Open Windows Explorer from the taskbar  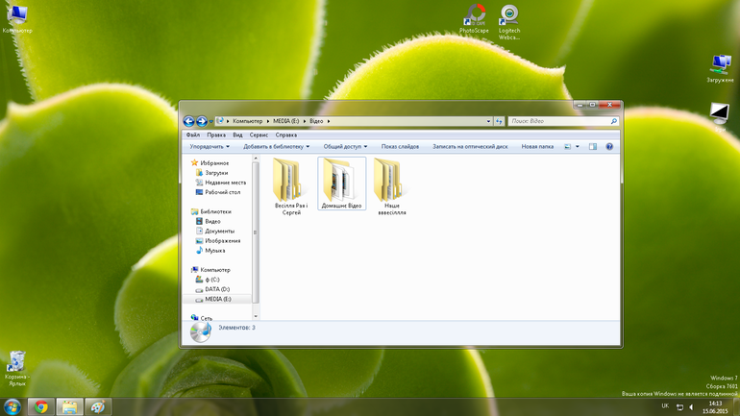click(x=70, y=406)
